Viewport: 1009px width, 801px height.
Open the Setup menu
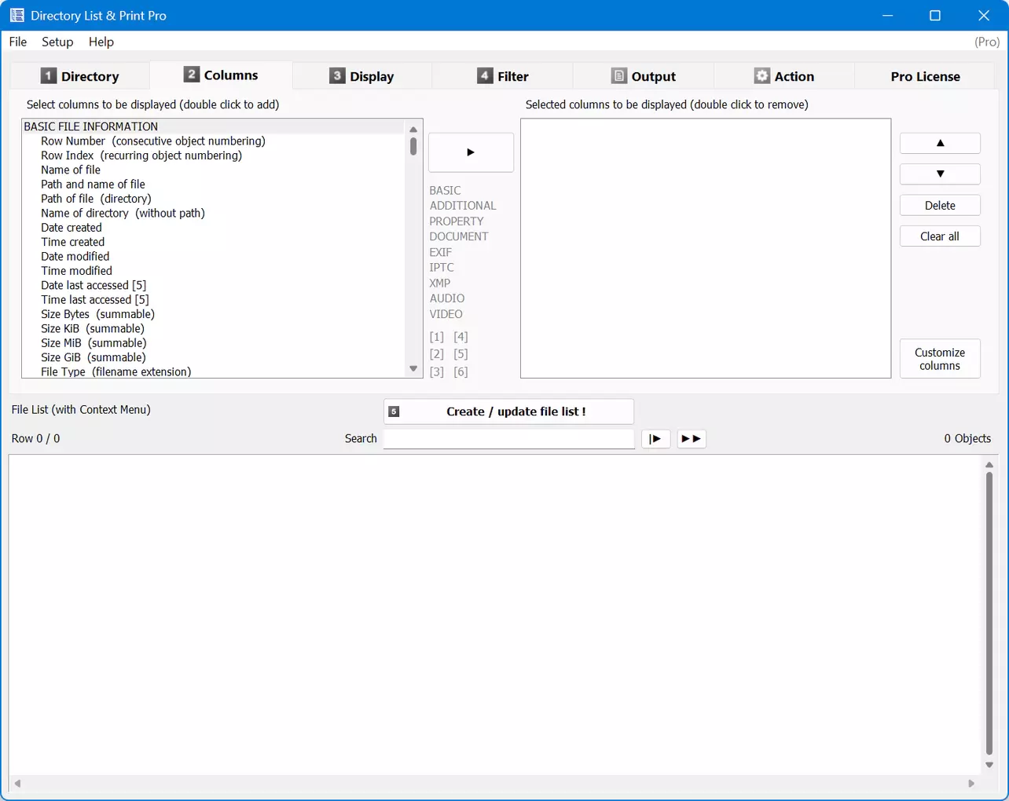[x=57, y=42]
